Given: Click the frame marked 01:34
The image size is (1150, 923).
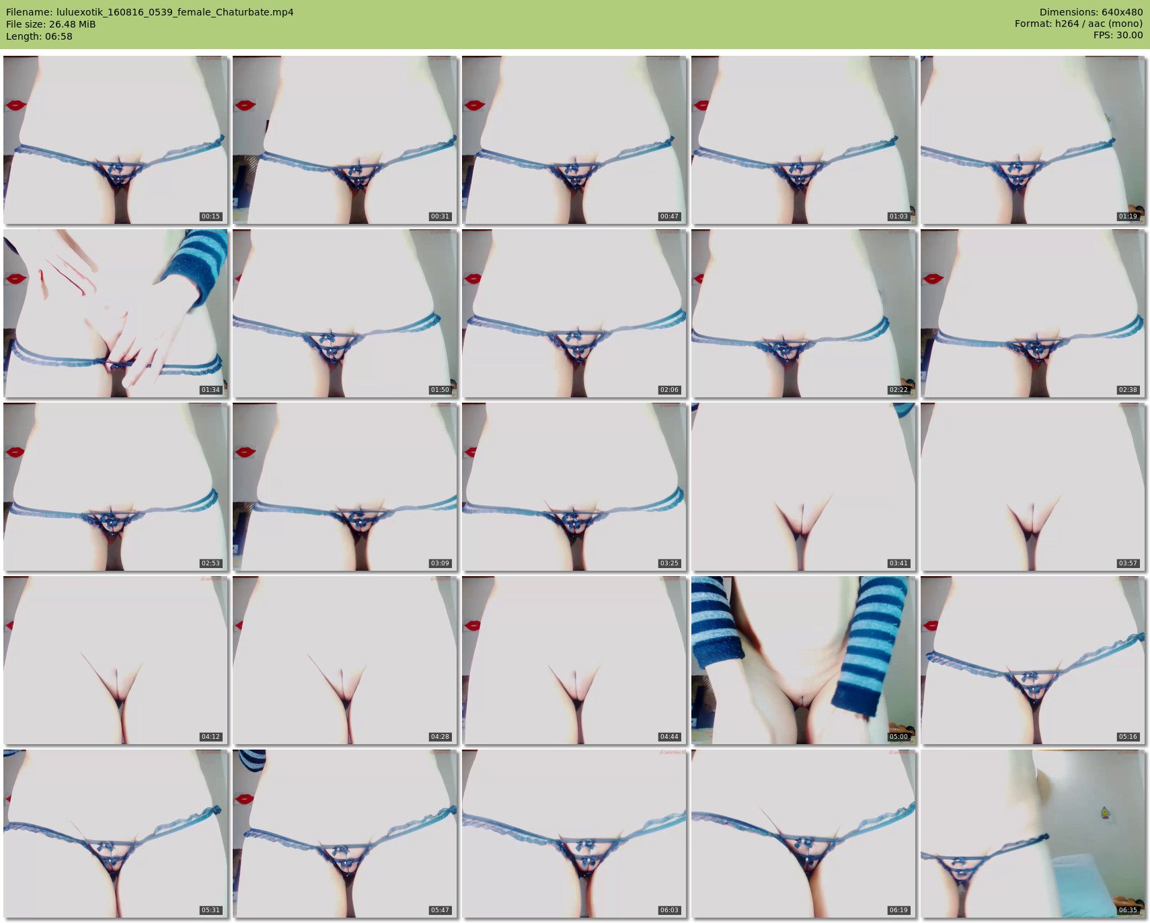Looking at the screenshot, I should pos(116,313).
